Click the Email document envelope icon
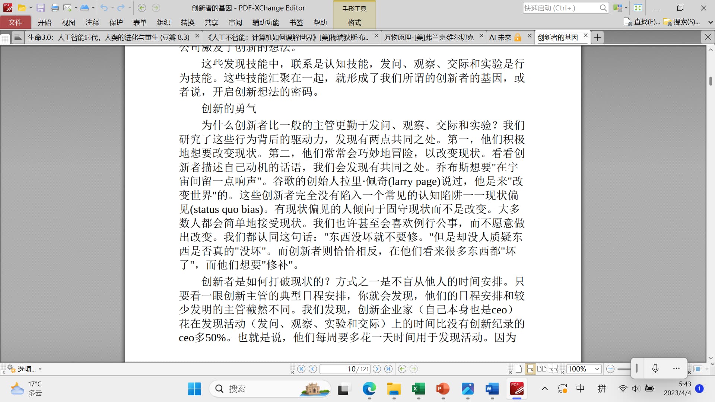This screenshot has width=715, height=402. pyautogui.click(x=67, y=8)
